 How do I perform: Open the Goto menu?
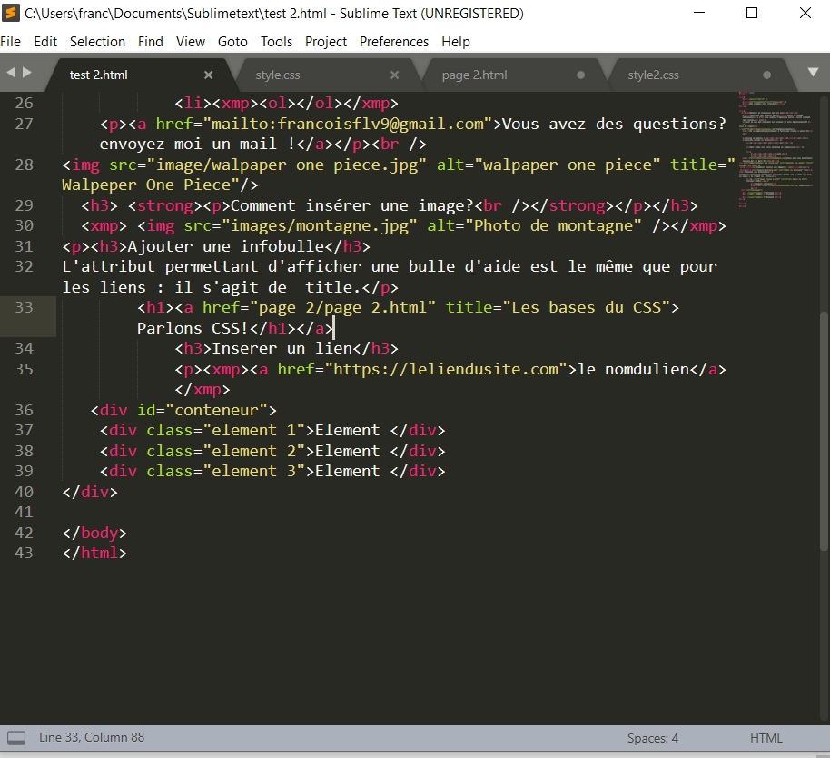pyautogui.click(x=232, y=41)
